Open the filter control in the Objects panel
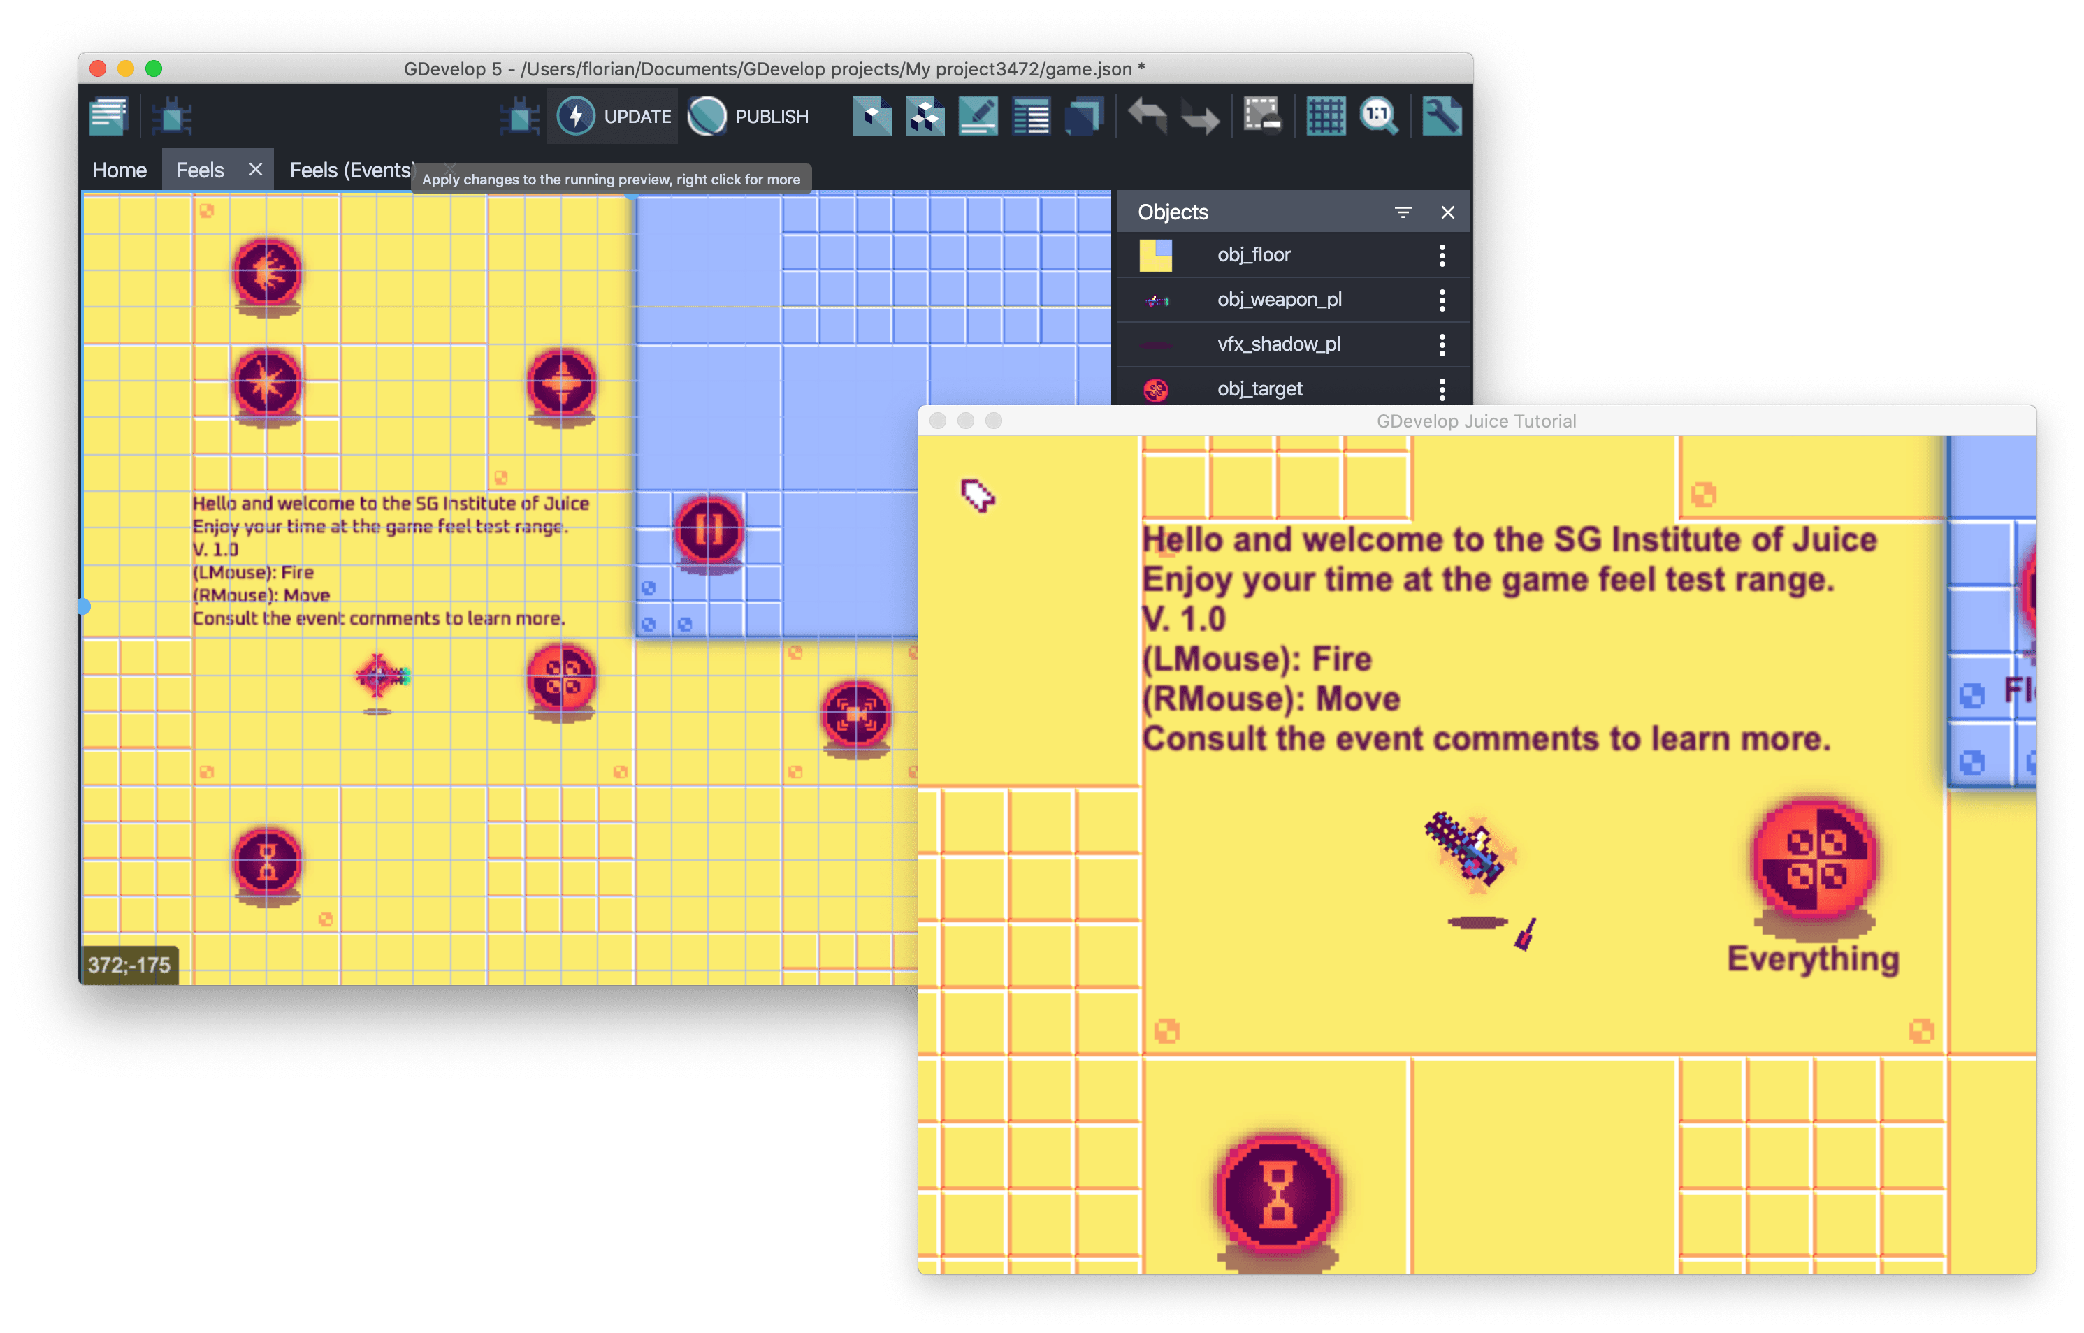The image size is (2084, 1333). [1403, 212]
